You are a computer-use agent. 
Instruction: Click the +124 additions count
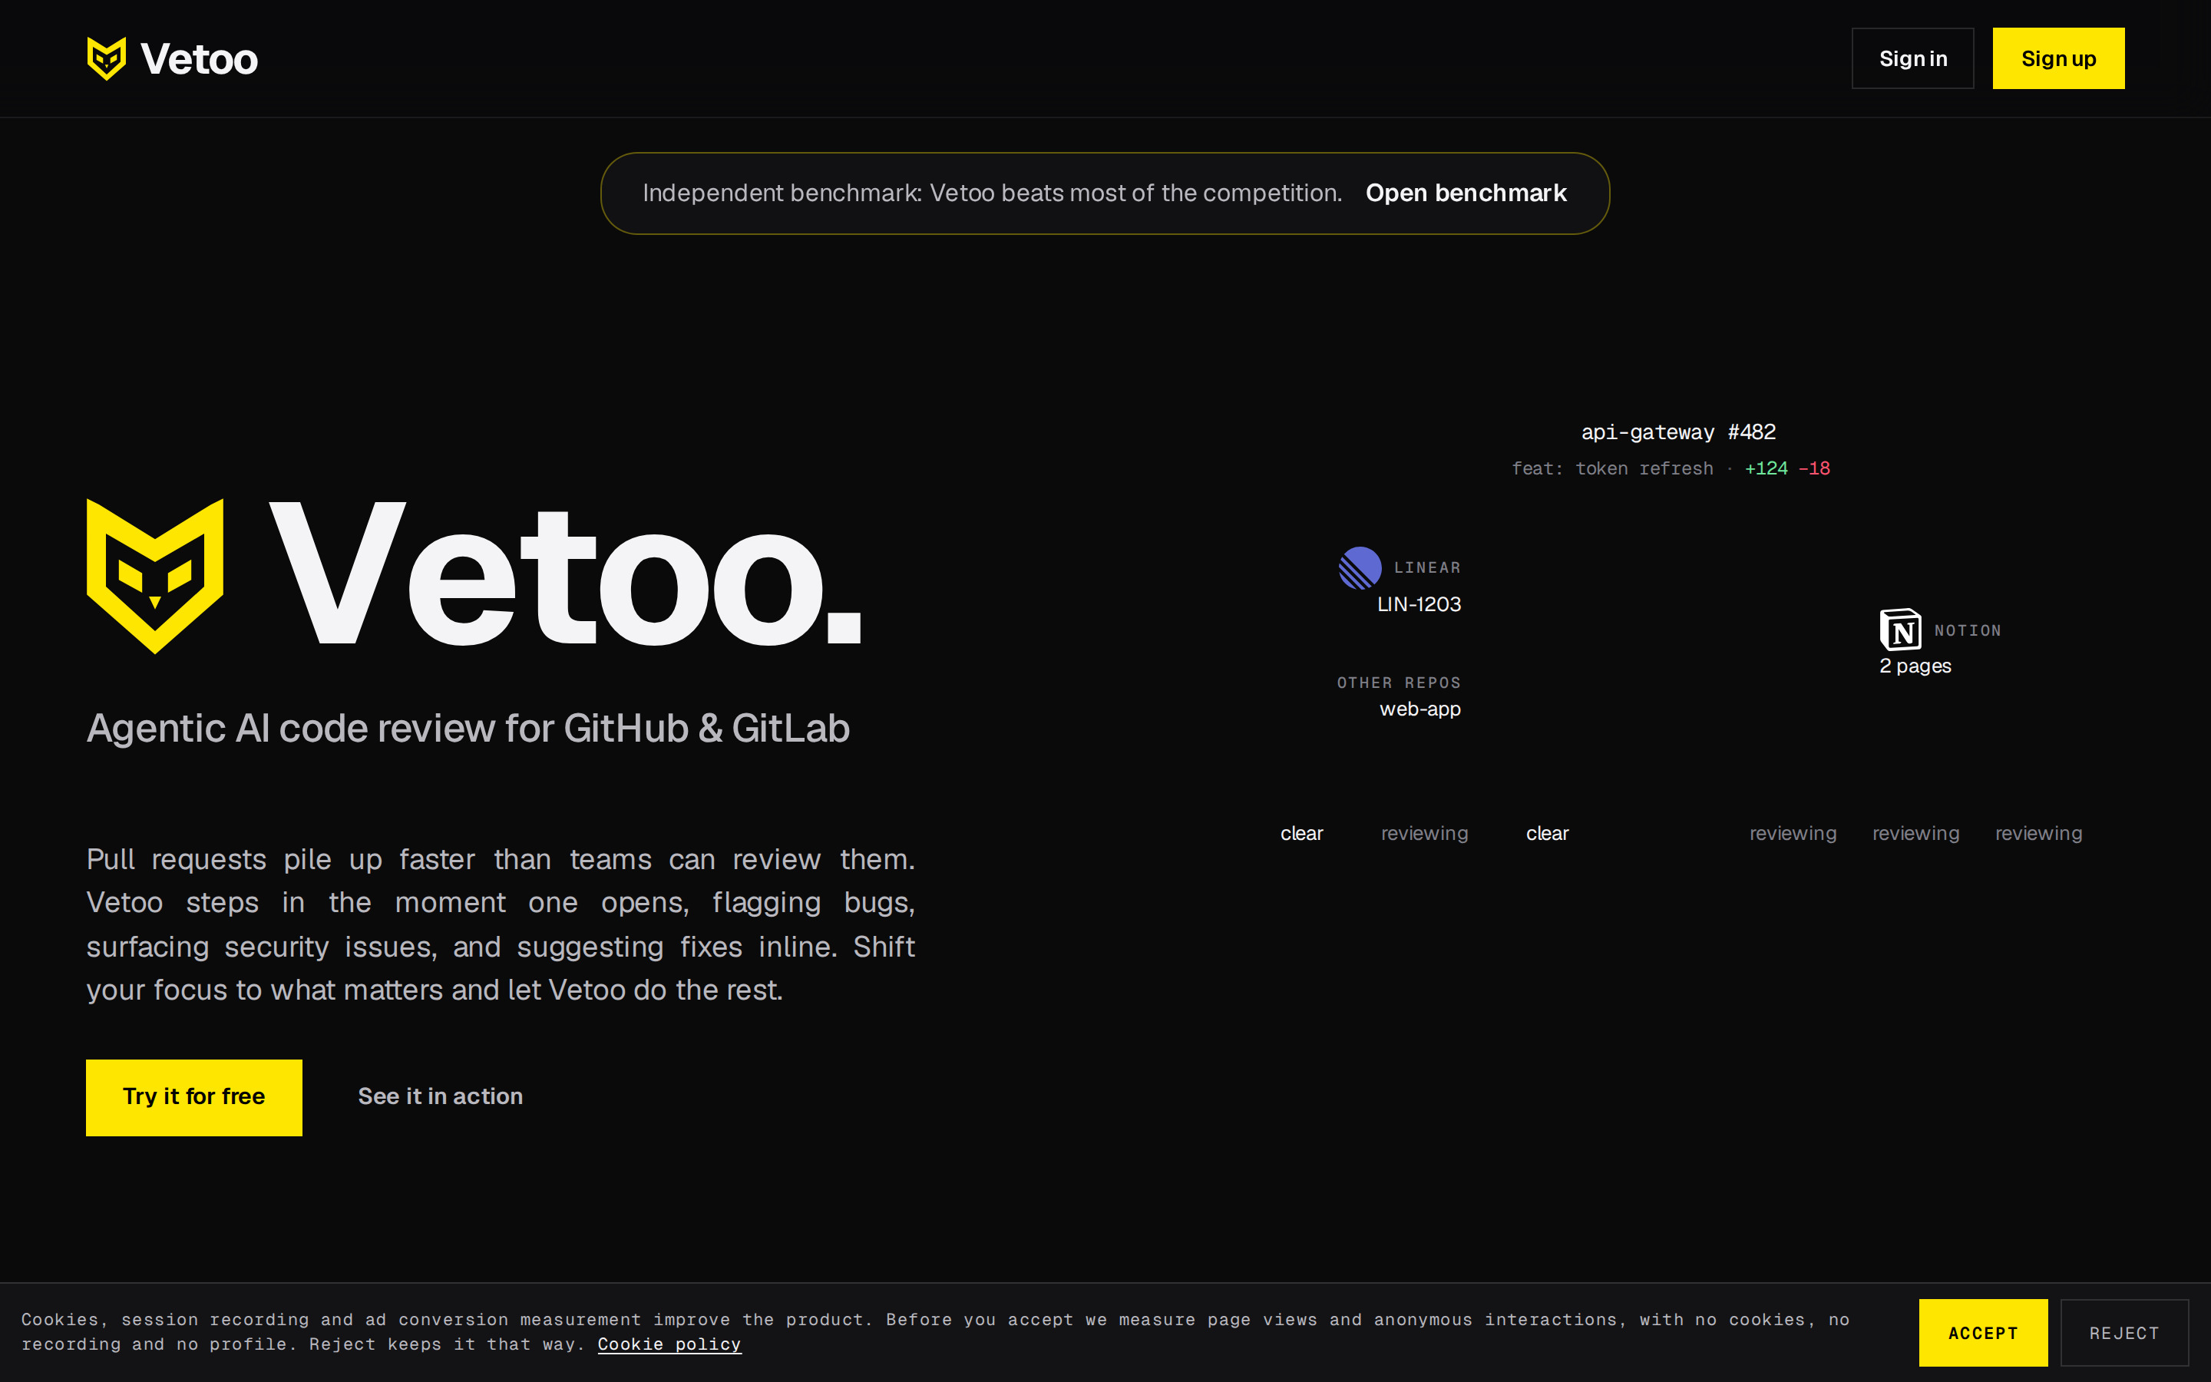pos(1765,468)
